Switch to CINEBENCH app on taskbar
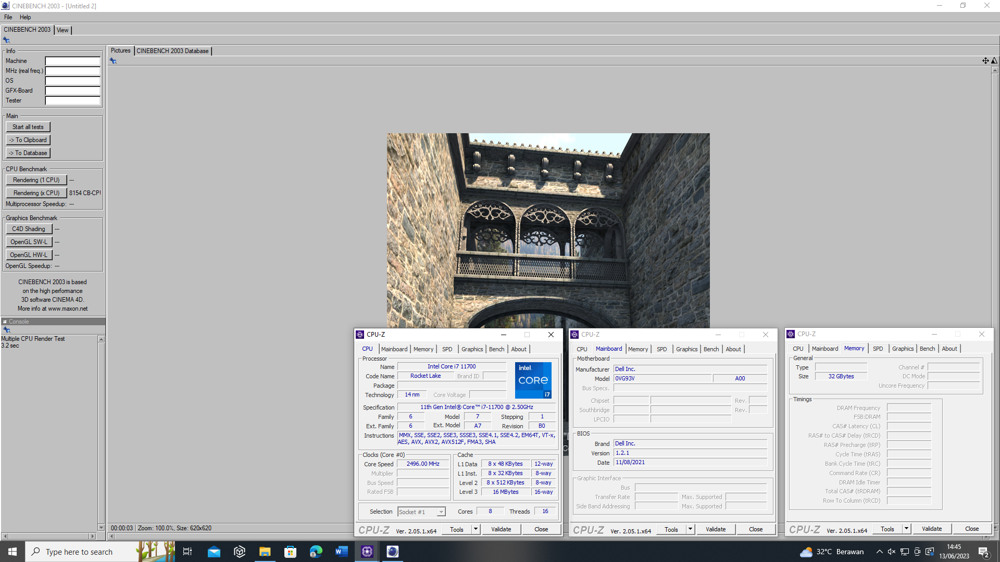Viewport: 1000px width, 562px height. 393,552
